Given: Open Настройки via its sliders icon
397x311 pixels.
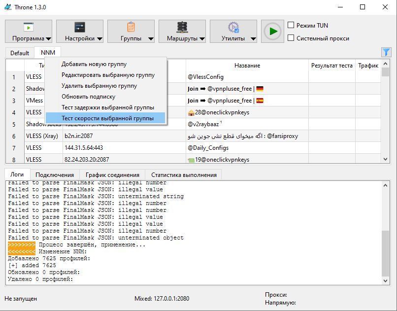Looking at the screenshot, I should pos(80,27).
